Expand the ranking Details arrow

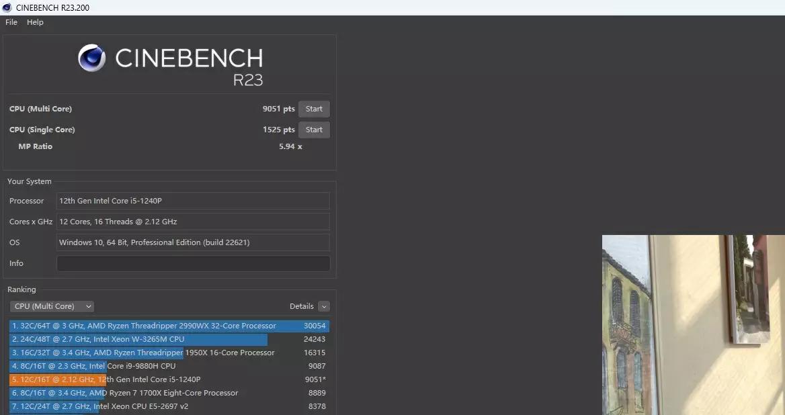[x=324, y=306]
